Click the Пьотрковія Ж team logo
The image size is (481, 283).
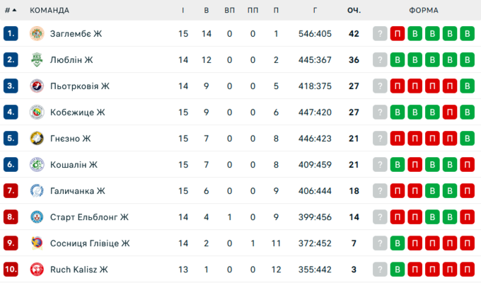(37, 86)
